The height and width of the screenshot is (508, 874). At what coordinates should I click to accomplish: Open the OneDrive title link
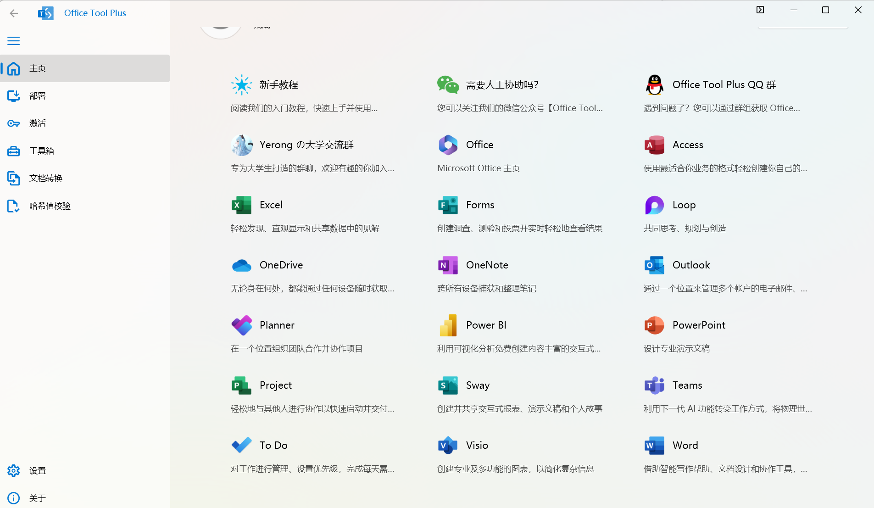pos(281,265)
